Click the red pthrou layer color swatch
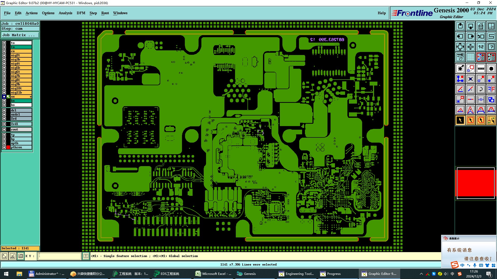This screenshot has height=279, width=497. tap(8, 147)
